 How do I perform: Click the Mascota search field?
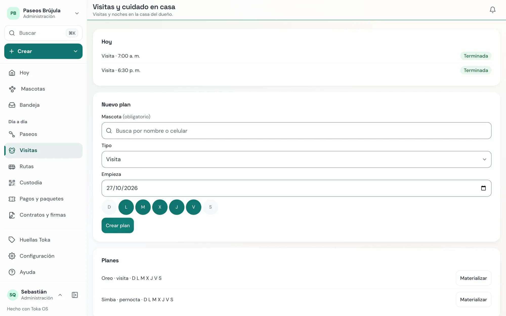[296, 131]
